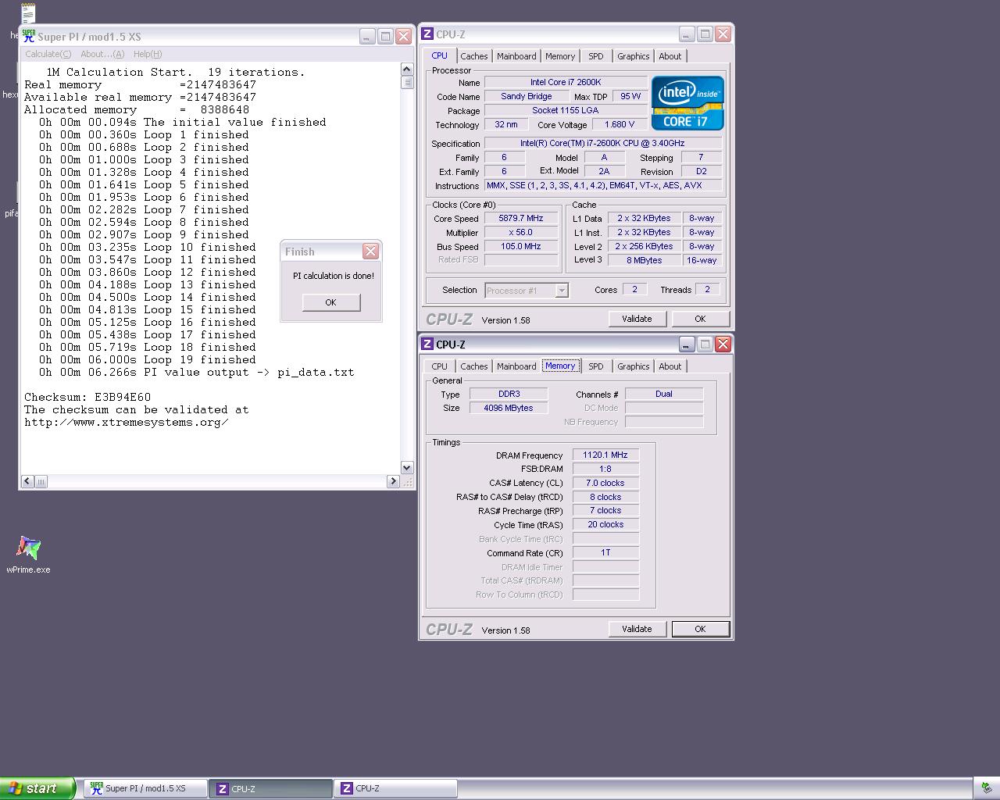
Task: Open the About menu in Super PI
Action: 102,54
